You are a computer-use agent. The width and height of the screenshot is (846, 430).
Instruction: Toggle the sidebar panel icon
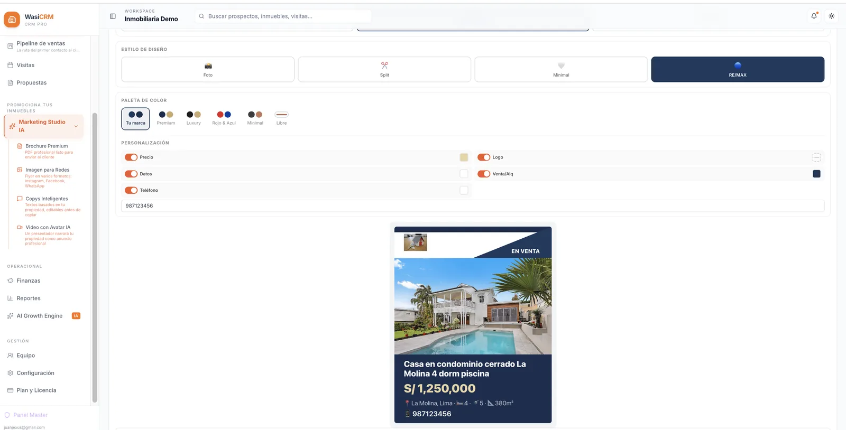113,16
